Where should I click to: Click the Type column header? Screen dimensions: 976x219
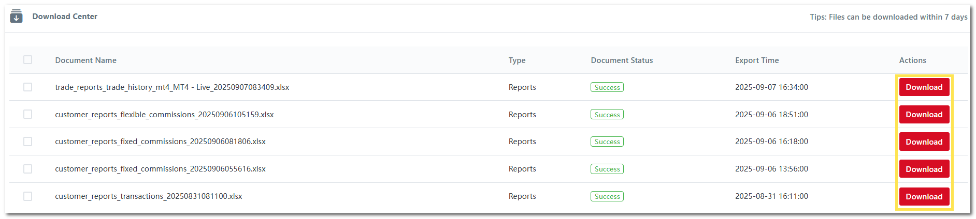coord(517,60)
